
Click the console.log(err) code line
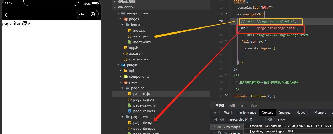260,48
